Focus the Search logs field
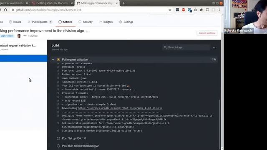267x150 pixels. pos(186,47)
